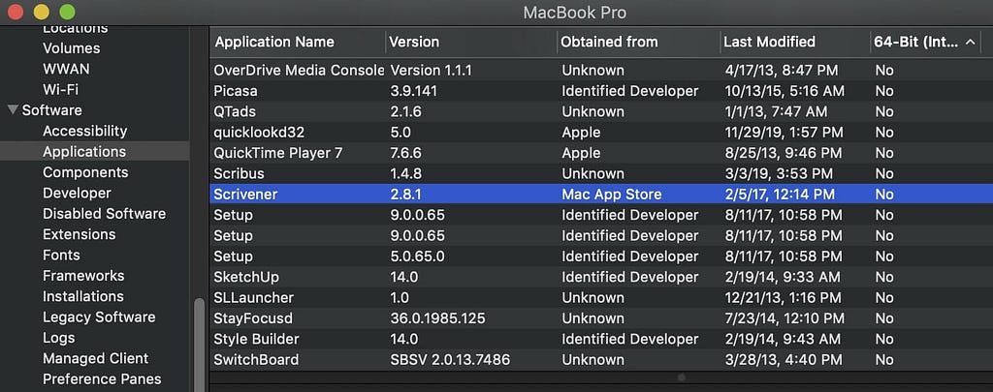Select the SLLauncher row
The height and width of the screenshot is (392, 993).
[601, 298]
